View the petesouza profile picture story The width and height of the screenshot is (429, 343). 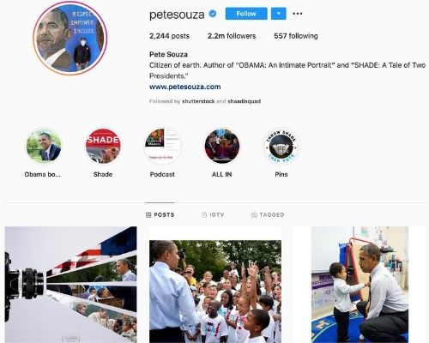click(x=70, y=39)
